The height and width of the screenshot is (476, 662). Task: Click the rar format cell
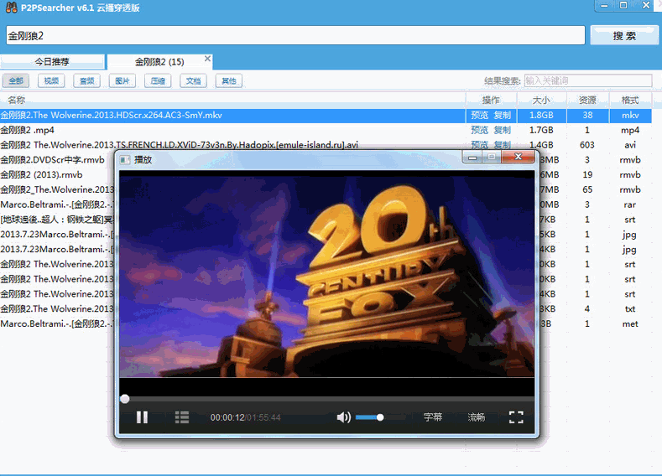(630, 204)
